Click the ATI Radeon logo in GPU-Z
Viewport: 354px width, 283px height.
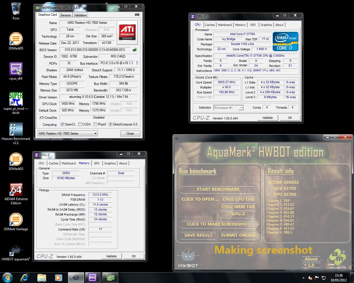[127, 32]
